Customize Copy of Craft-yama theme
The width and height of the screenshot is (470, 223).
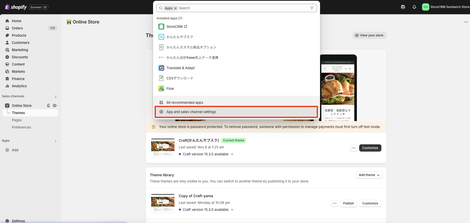(370, 203)
